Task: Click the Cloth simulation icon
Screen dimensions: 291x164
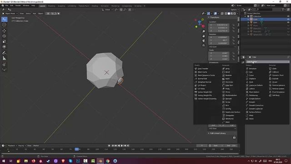Action: point(270,69)
